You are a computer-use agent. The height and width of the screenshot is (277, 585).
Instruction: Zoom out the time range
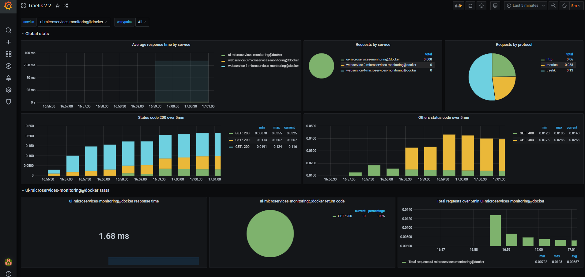pos(553,5)
